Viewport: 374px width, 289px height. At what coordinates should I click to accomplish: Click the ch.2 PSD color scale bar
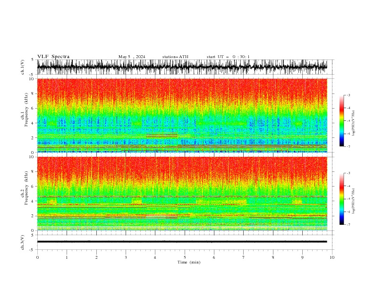341,199
